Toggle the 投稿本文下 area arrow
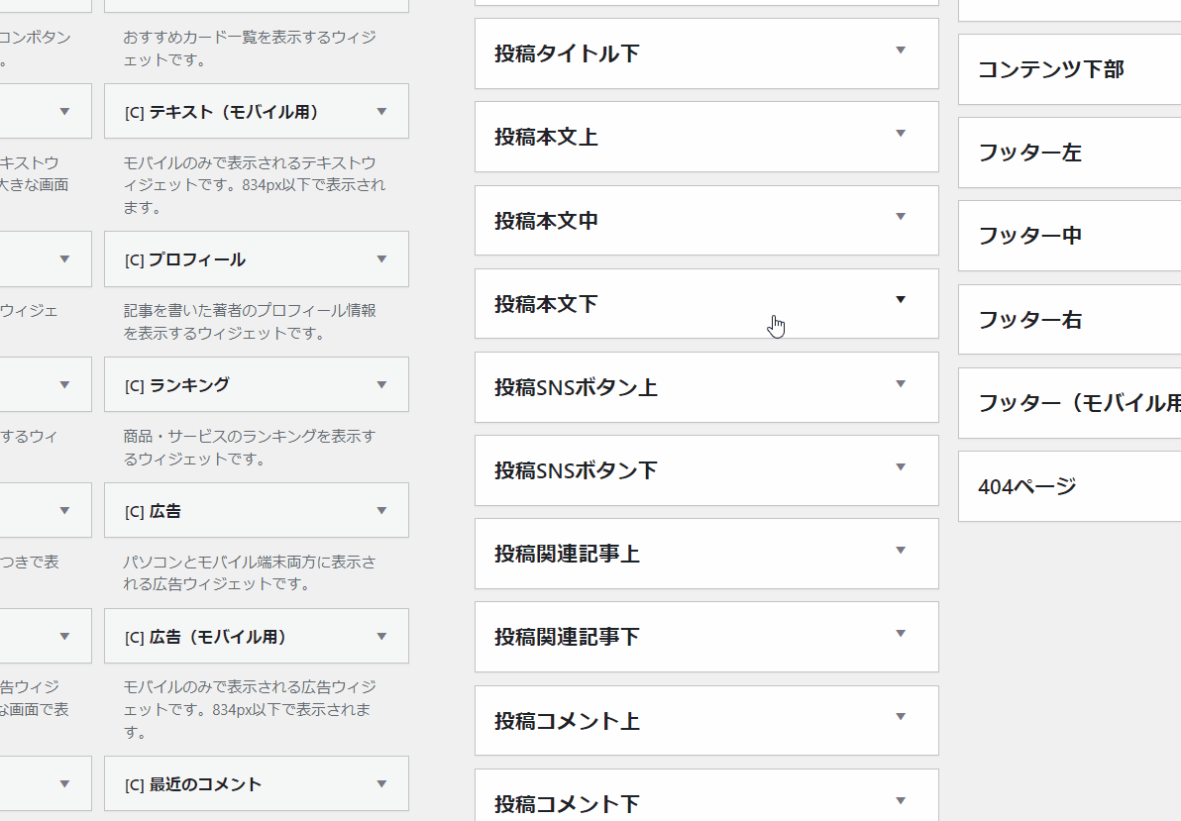 click(901, 300)
